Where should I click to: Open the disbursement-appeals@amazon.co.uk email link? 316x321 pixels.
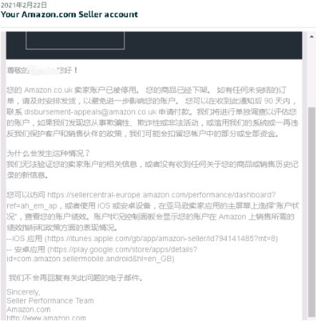pyautogui.click(x=91, y=112)
